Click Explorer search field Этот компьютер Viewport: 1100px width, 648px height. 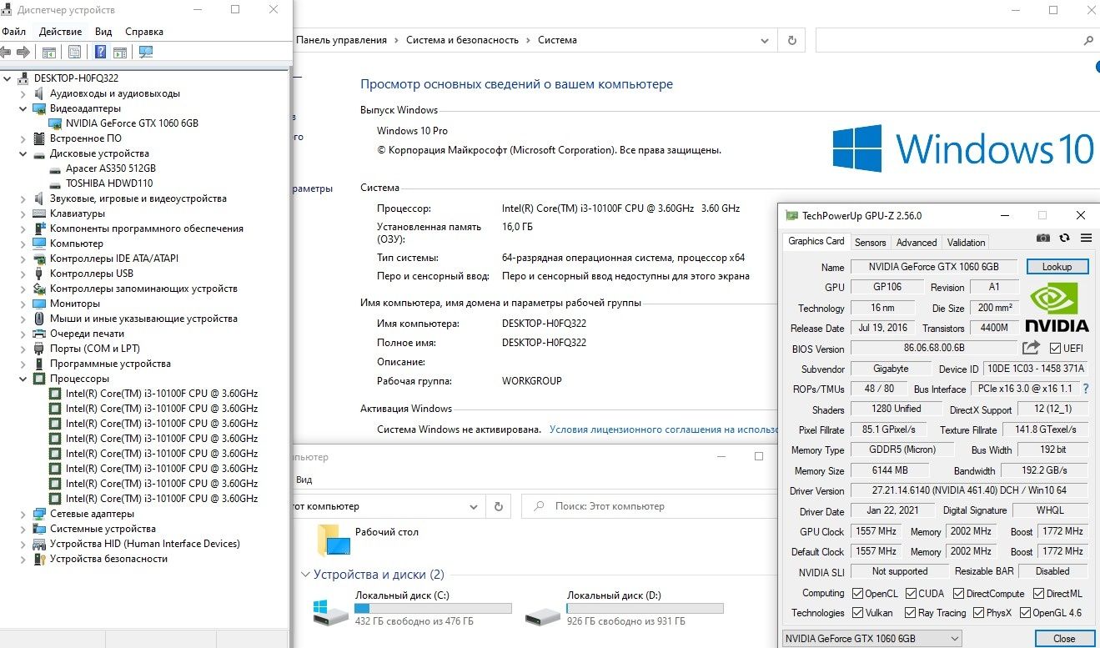tap(649, 505)
